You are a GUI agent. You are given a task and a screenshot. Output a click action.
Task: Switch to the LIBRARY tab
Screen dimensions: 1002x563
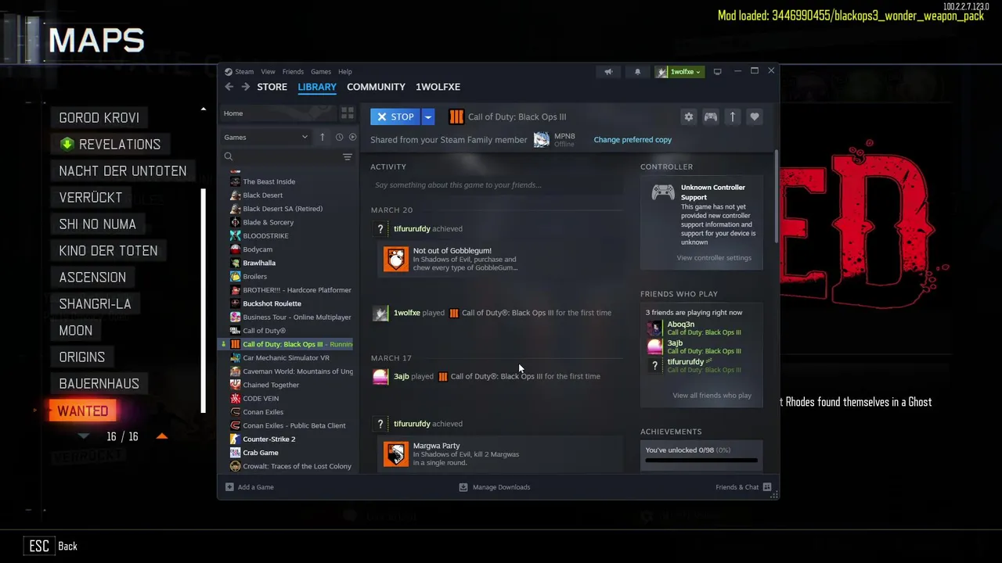pyautogui.click(x=317, y=87)
